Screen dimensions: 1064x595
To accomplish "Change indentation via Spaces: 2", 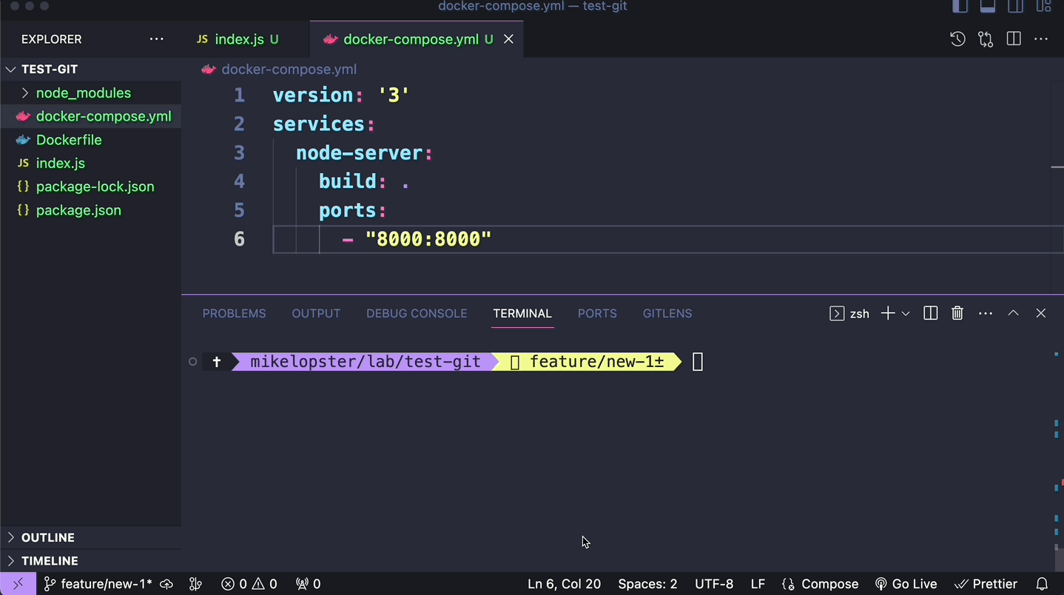I will [647, 584].
